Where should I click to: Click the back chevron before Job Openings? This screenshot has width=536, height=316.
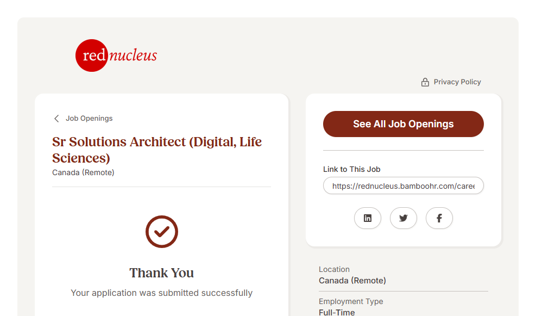[56, 119]
